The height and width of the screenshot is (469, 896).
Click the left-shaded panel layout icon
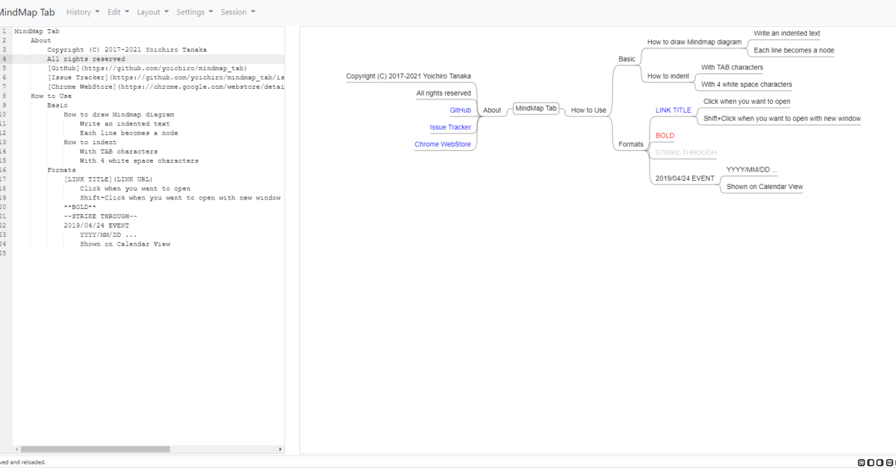[x=871, y=462]
